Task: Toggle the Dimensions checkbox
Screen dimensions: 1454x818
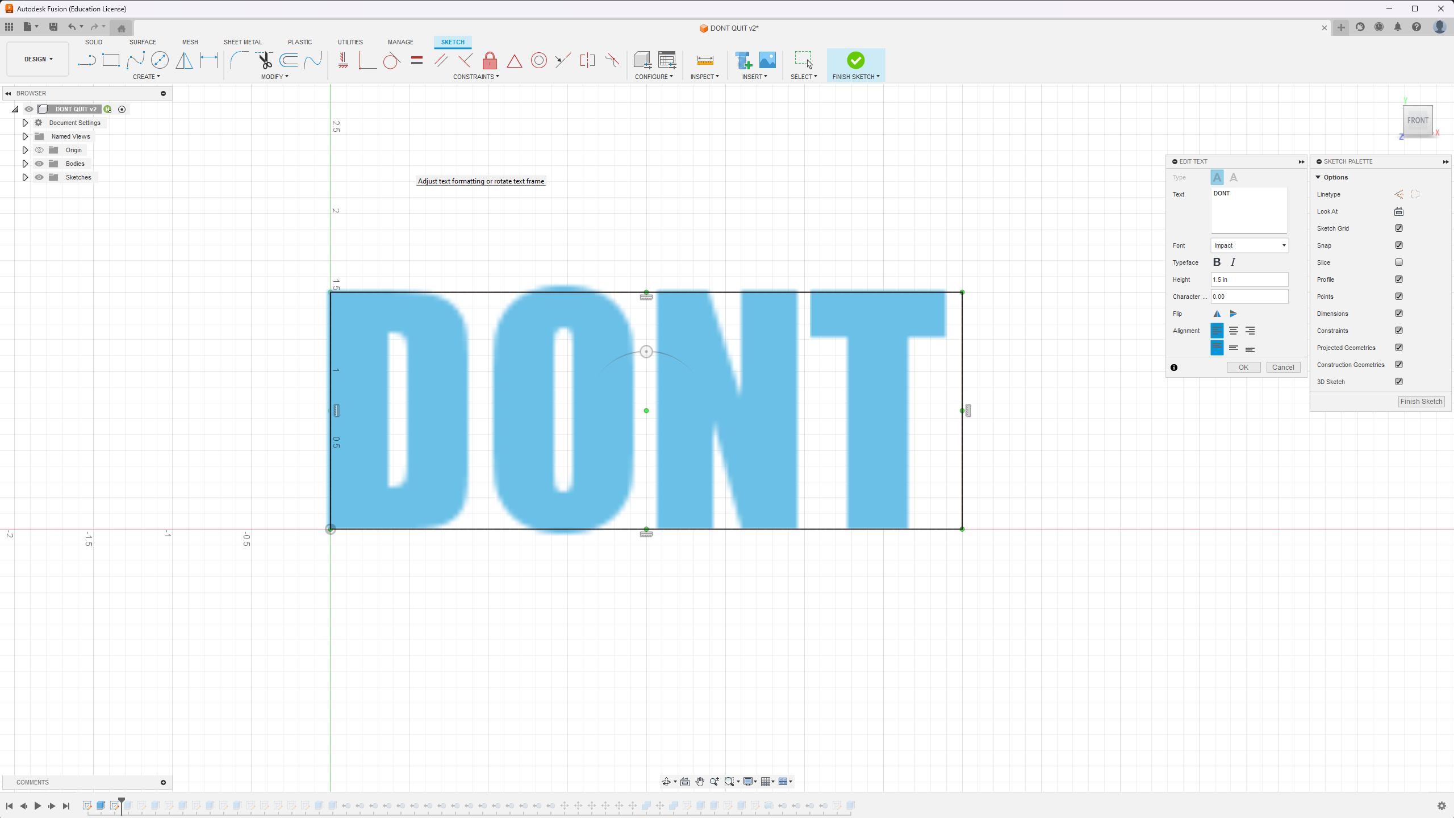Action: tap(1399, 314)
